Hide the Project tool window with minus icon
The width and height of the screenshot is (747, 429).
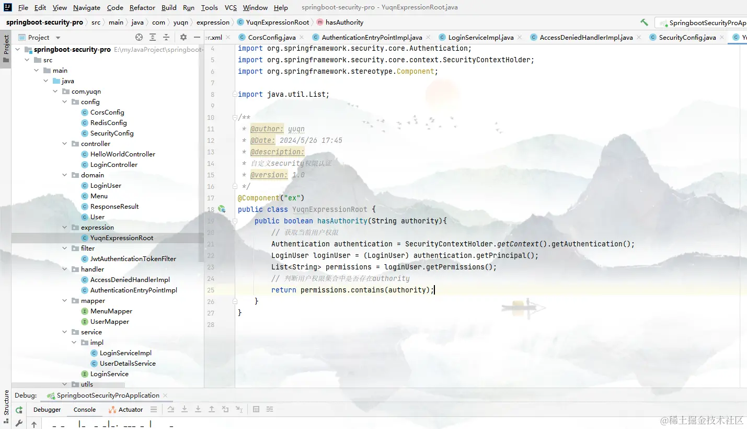click(197, 37)
